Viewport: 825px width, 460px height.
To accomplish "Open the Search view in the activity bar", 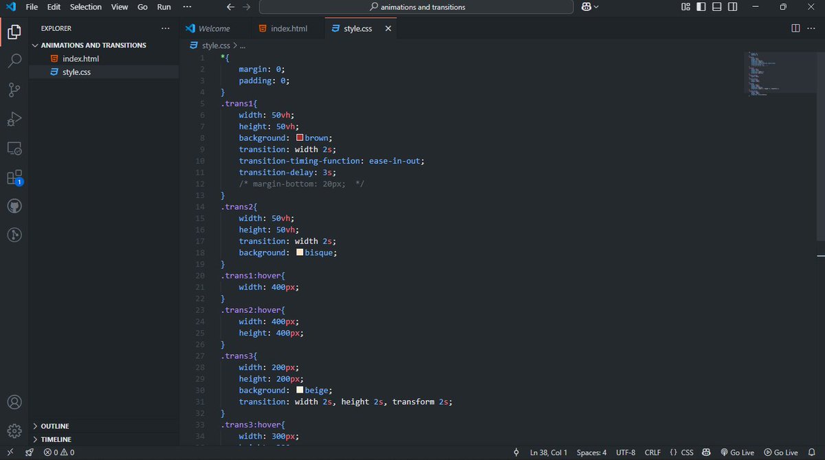I will point(14,61).
